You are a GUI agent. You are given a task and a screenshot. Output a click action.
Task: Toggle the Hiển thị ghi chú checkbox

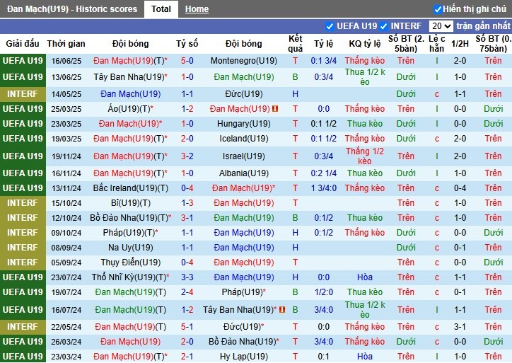(x=438, y=9)
